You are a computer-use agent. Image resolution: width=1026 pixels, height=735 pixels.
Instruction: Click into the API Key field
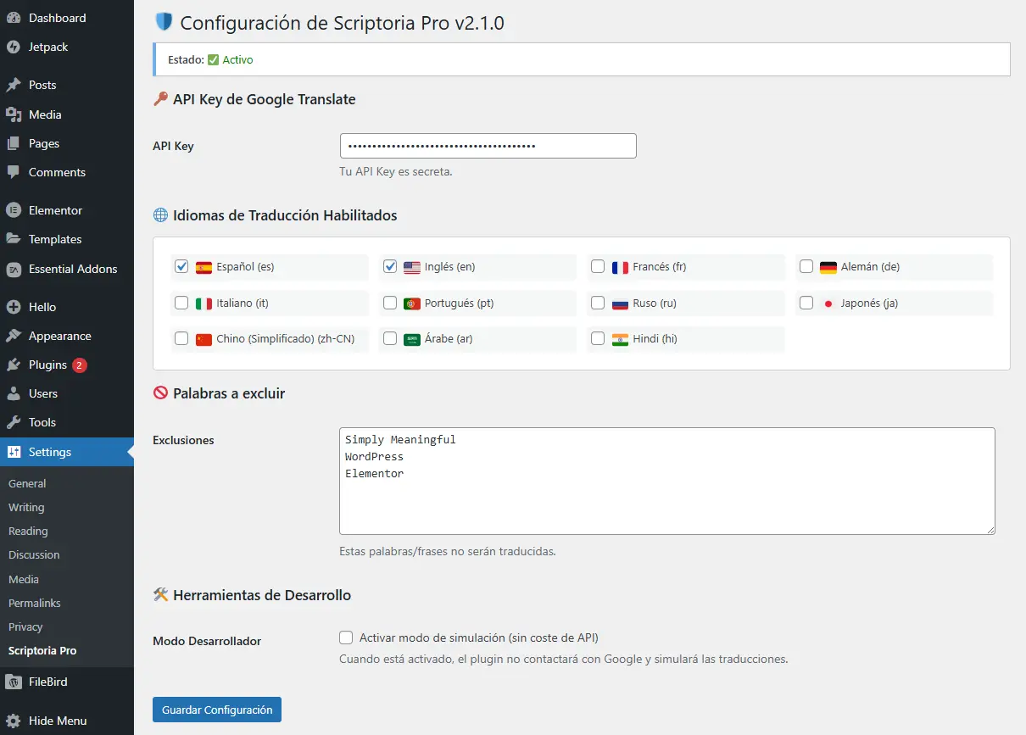(x=488, y=146)
